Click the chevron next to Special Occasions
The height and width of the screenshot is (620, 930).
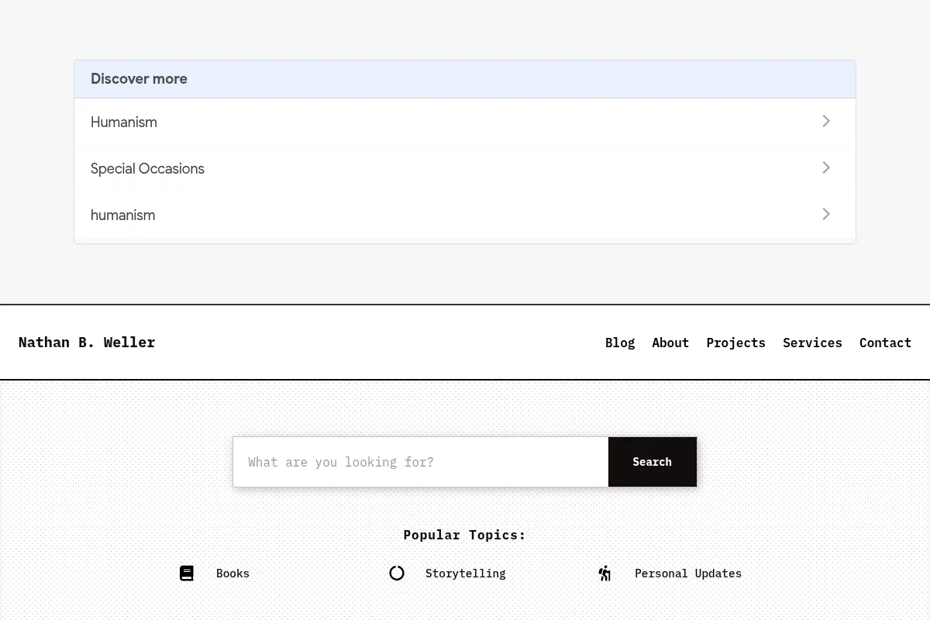826,167
